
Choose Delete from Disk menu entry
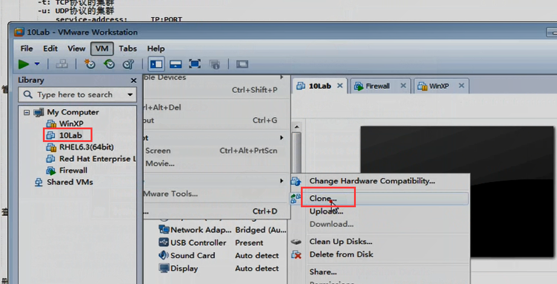tap(380, 254)
